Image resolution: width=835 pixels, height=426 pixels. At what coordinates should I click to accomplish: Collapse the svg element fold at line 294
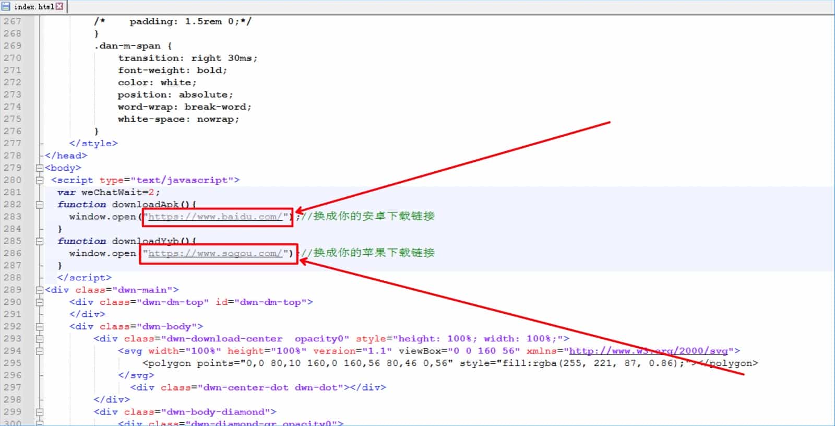(x=39, y=351)
